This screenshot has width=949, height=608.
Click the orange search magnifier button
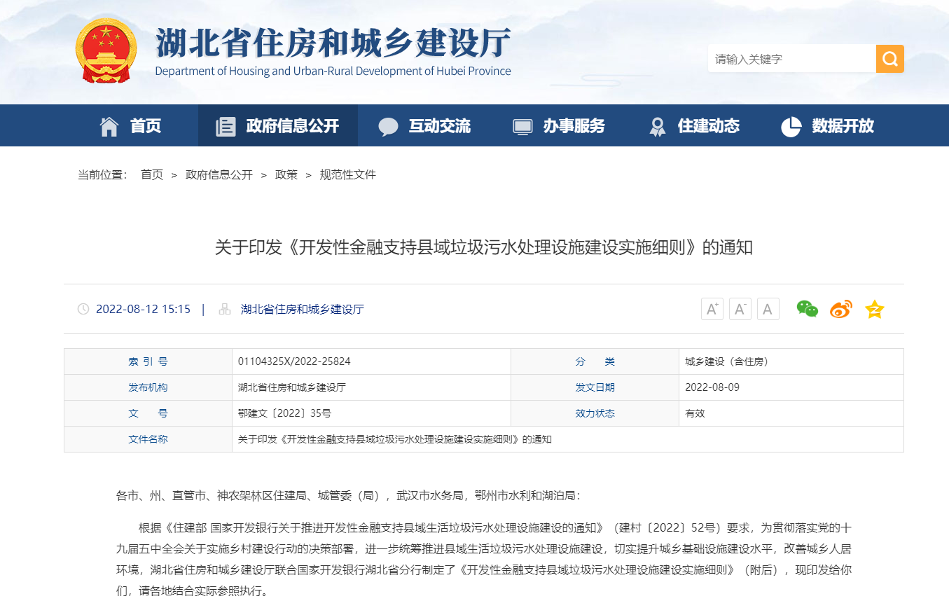[x=889, y=59]
